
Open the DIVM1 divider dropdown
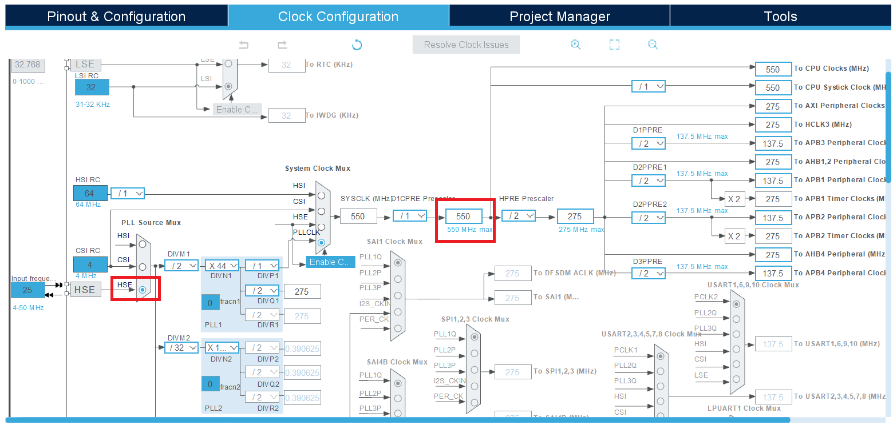point(181,266)
